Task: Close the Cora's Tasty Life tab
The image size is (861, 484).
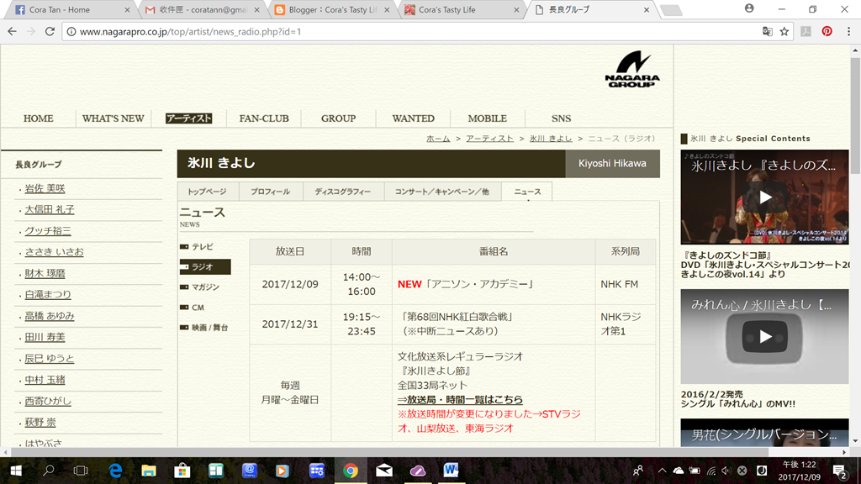Action: coord(516,10)
